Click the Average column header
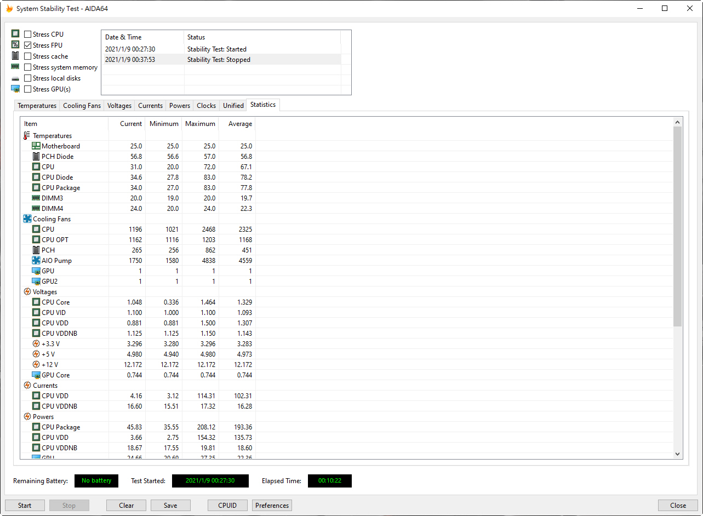703x516 pixels. coord(237,124)
